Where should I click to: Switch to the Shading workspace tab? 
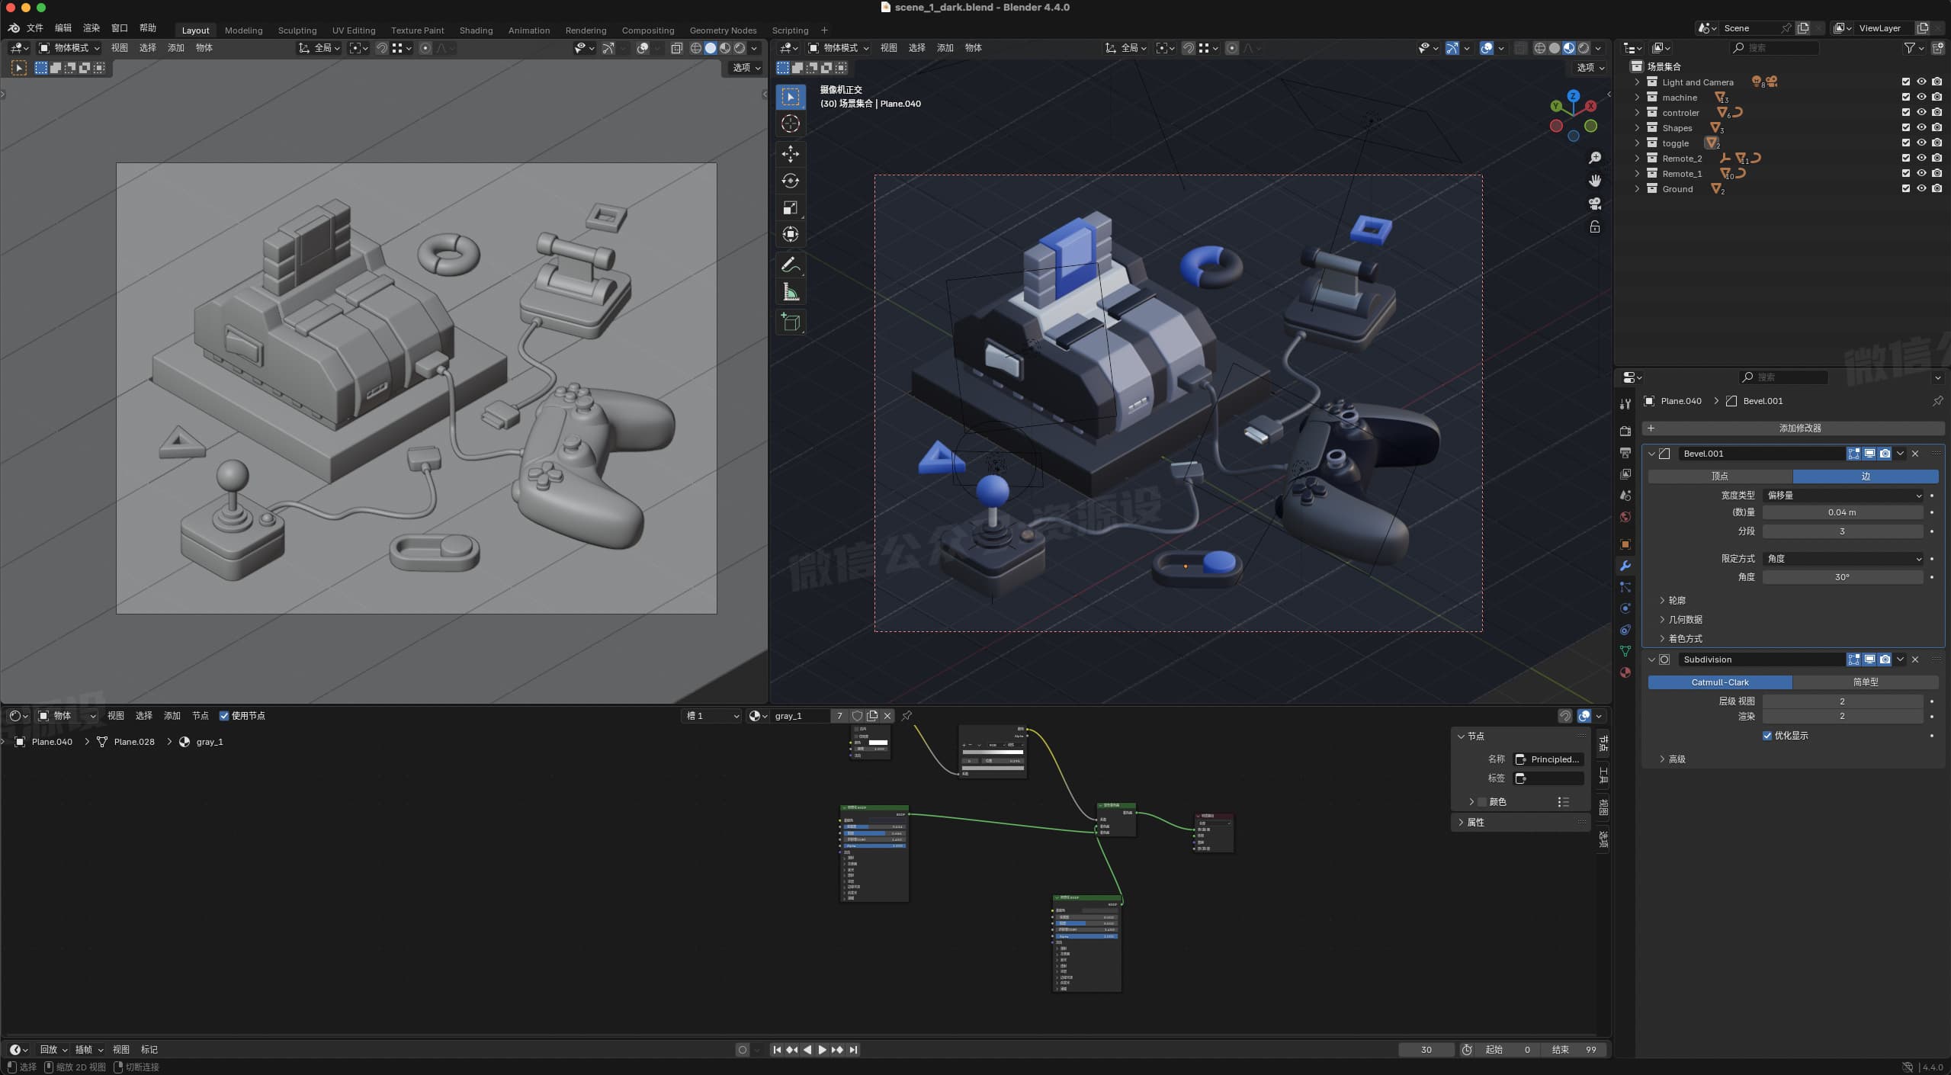[x=476, y=30]
